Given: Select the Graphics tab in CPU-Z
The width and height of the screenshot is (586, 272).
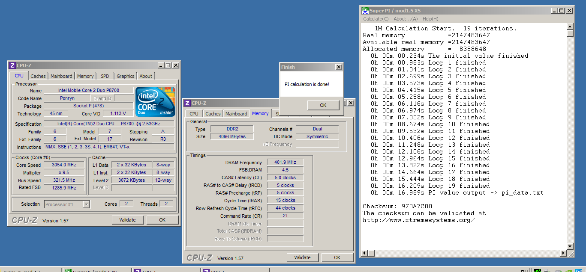Looking at the screenshot, I should click(126, 76).
